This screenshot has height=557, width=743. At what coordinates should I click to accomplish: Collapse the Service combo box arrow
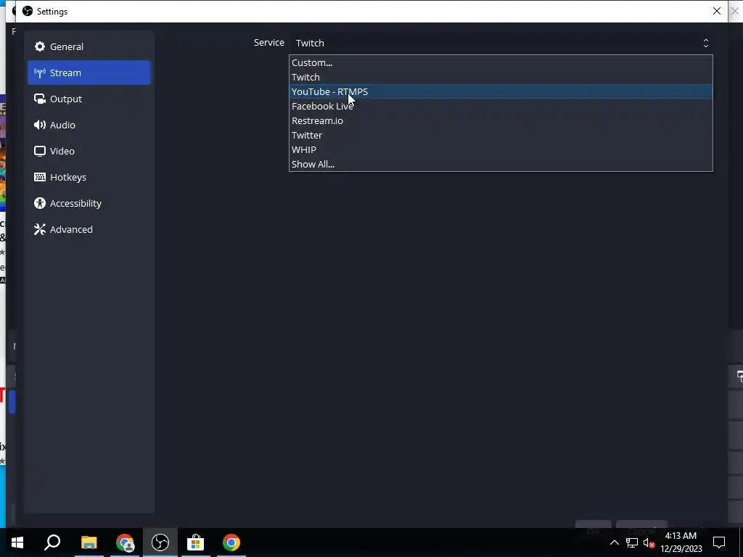pyautogui.click(x=705, y=43)
